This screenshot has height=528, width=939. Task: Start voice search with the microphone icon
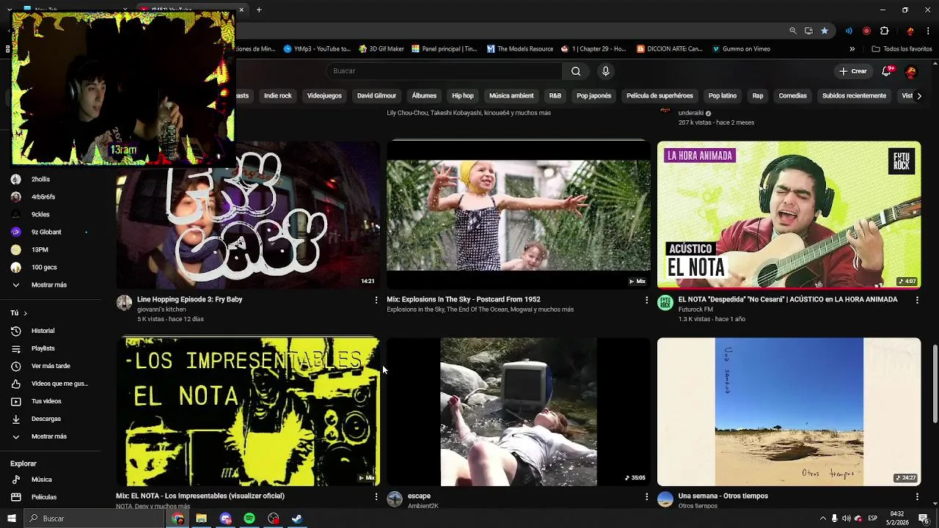(605, 71)
